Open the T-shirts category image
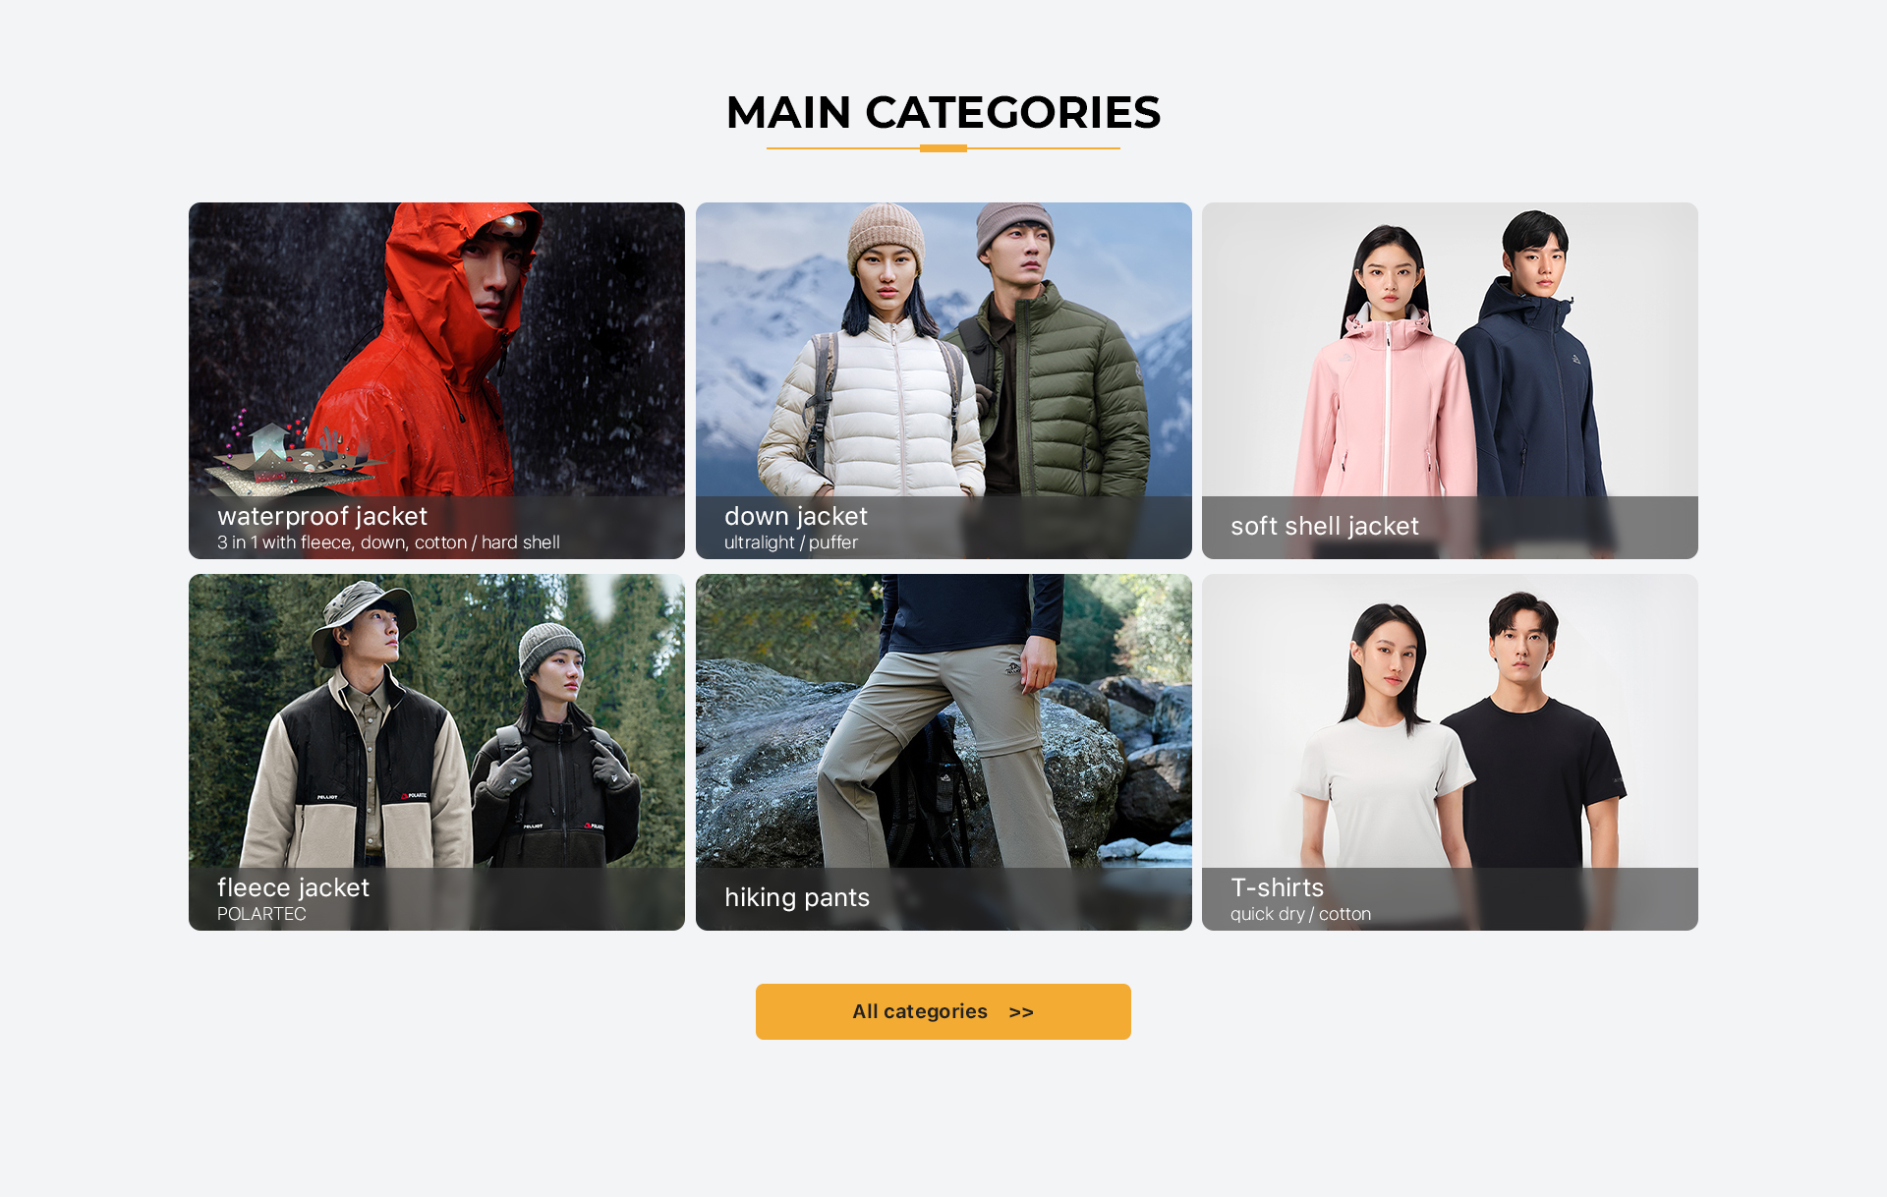The image size is (1887, 1197). click(x=1450, y=752)
